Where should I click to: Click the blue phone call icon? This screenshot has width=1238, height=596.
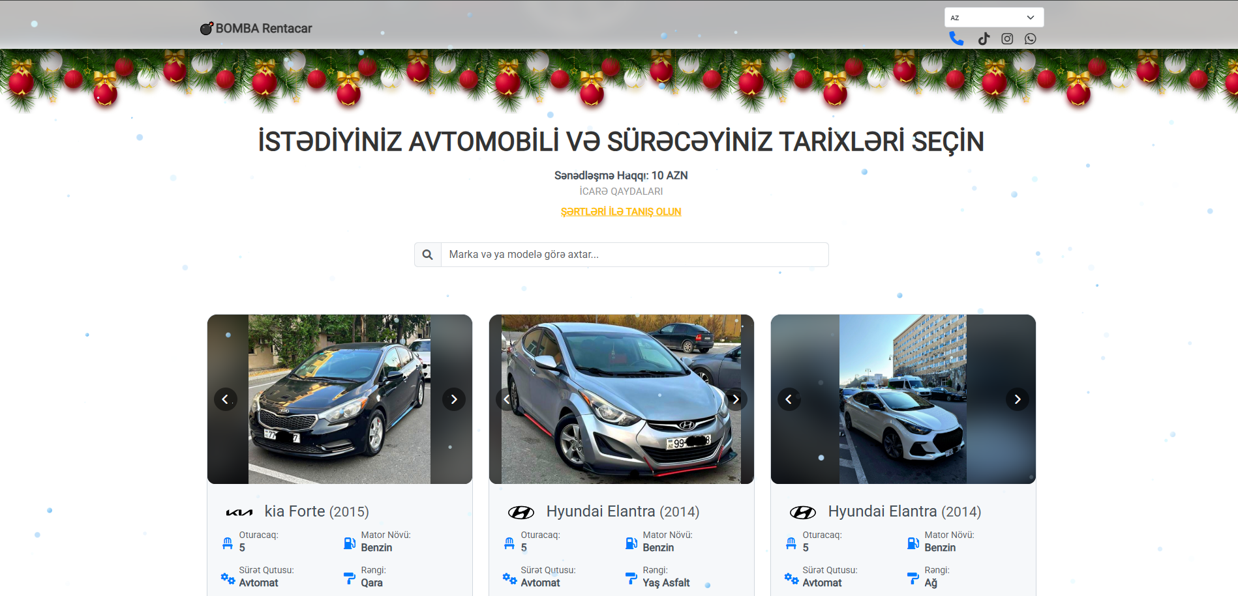tap(956, 38)
